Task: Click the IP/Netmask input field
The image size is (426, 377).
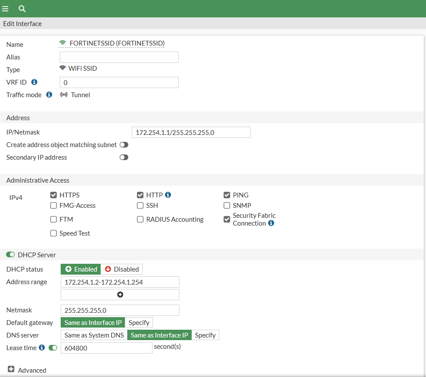Action: (191, 132)
